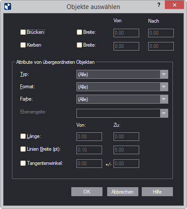Close the Objekte auswählen dialog

click(174, 5)
